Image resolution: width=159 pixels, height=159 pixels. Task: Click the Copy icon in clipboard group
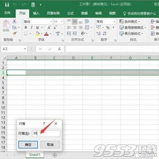coord(14,27)
